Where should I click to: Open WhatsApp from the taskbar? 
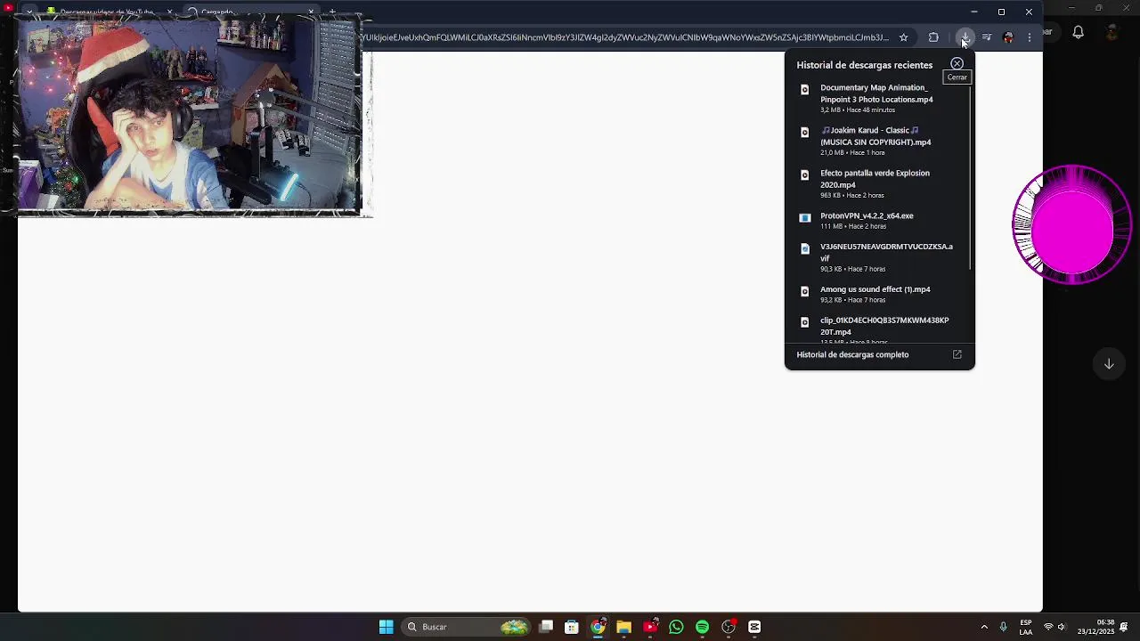676,627
